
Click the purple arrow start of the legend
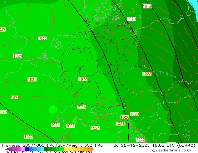click(x=7, y=149)
